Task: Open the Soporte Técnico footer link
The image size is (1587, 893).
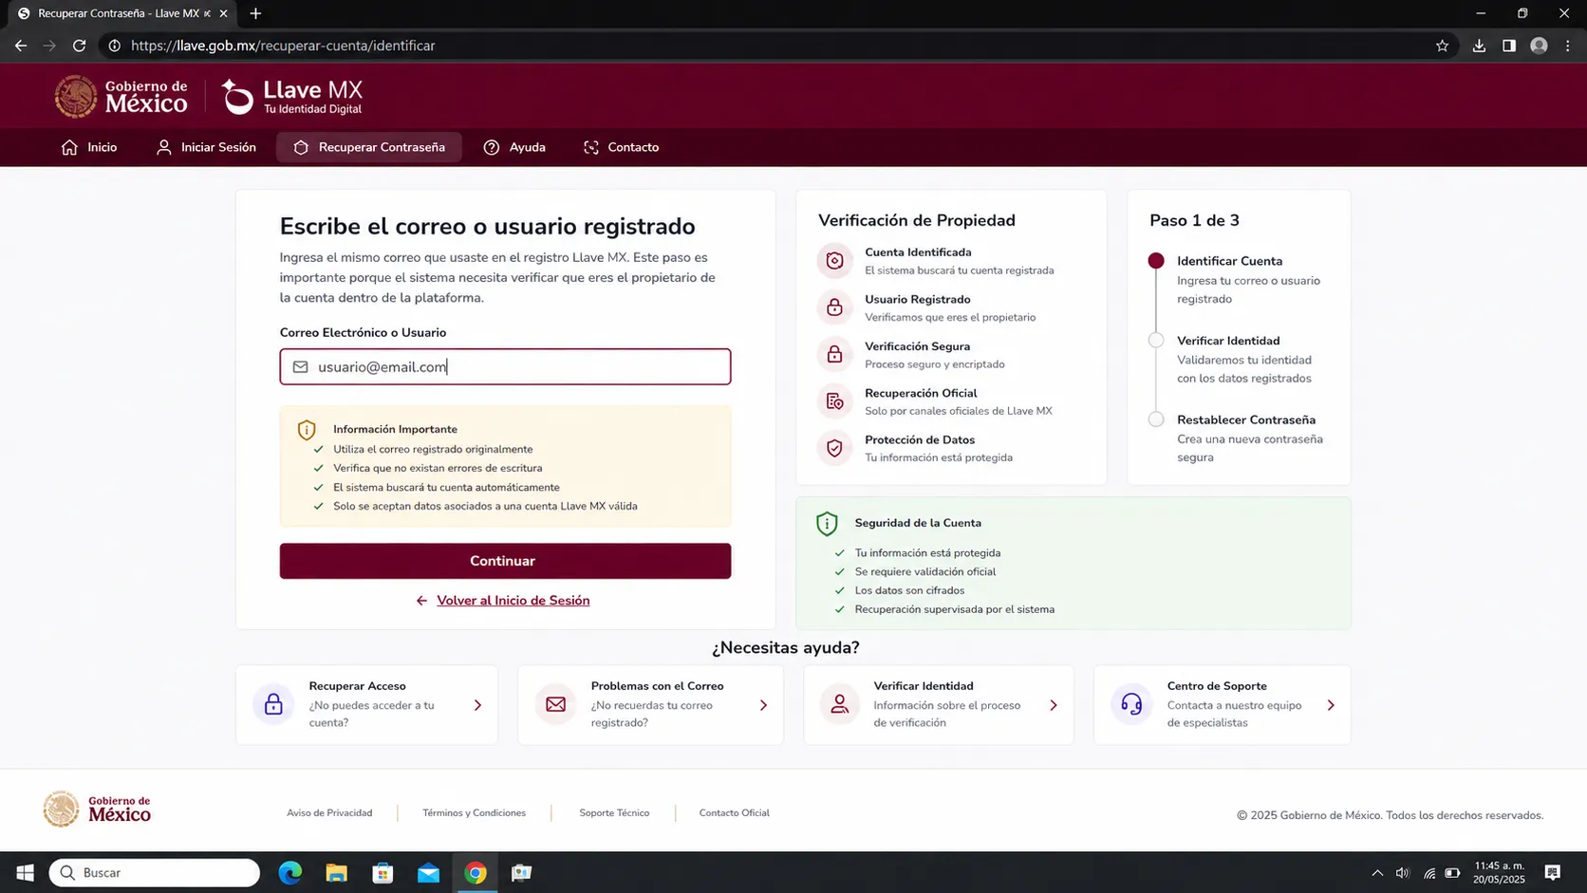Action: pyautogui.click(x=614, y=813)
